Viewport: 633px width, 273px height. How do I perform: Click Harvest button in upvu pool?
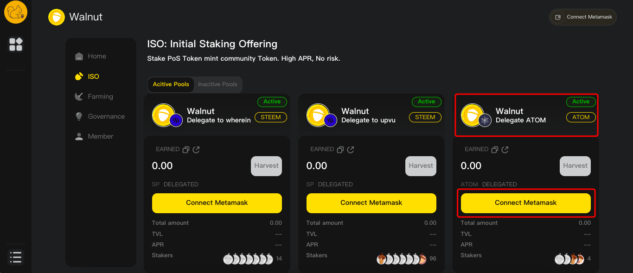[421, 166]
